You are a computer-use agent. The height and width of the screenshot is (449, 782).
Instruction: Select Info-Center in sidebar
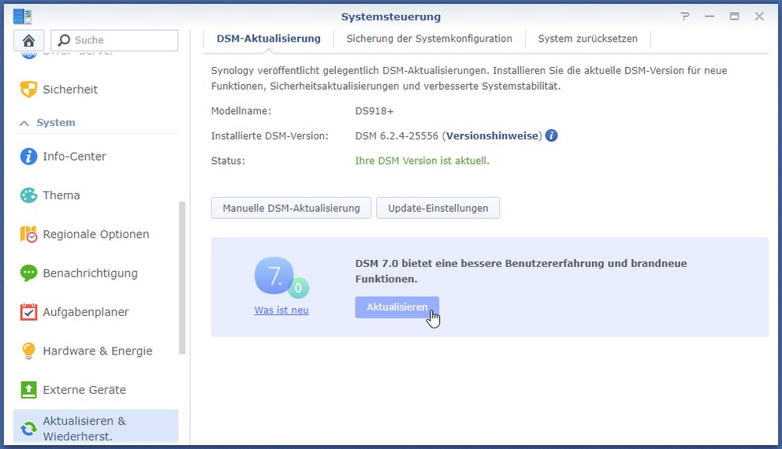click(95, 157)
